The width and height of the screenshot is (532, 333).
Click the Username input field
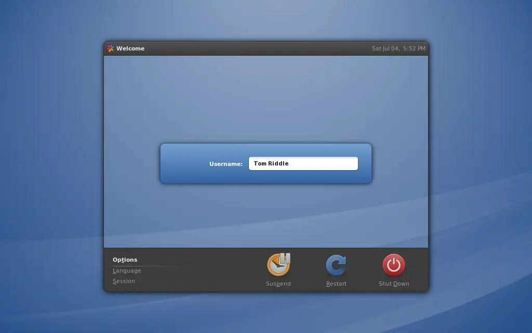303,163
